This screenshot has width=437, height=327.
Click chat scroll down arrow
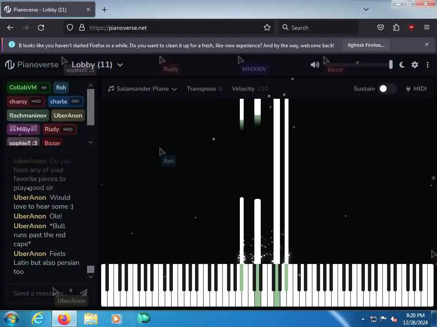(x=90, y=277)
